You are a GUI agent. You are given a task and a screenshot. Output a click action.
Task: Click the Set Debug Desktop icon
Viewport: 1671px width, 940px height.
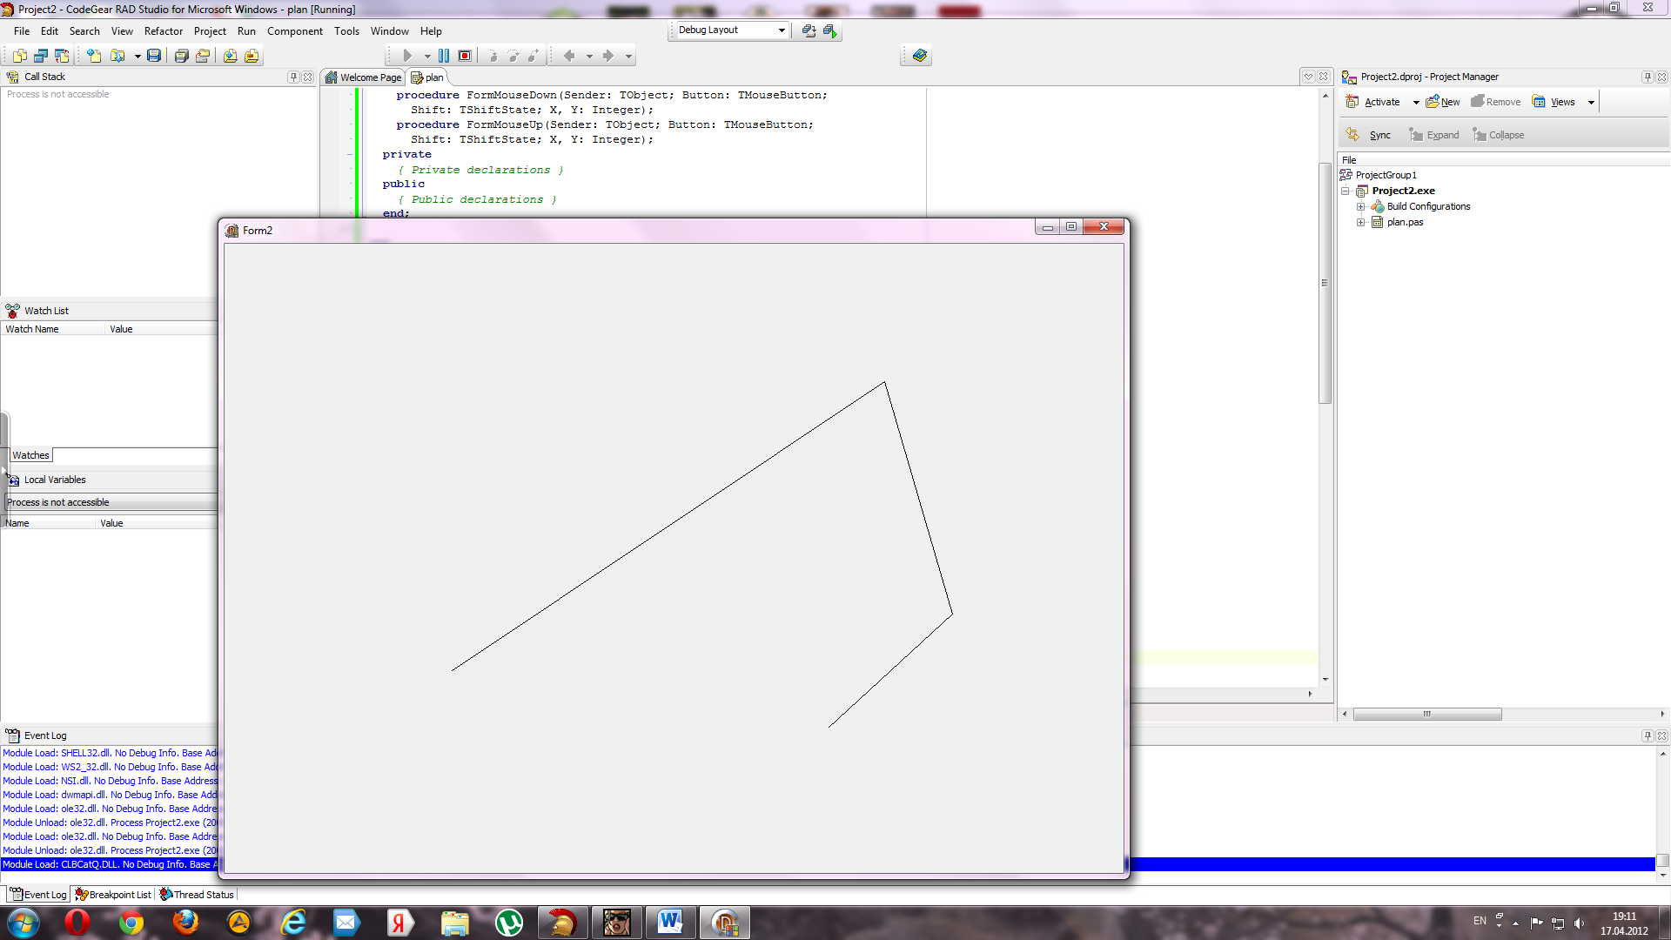click(830, 30)
